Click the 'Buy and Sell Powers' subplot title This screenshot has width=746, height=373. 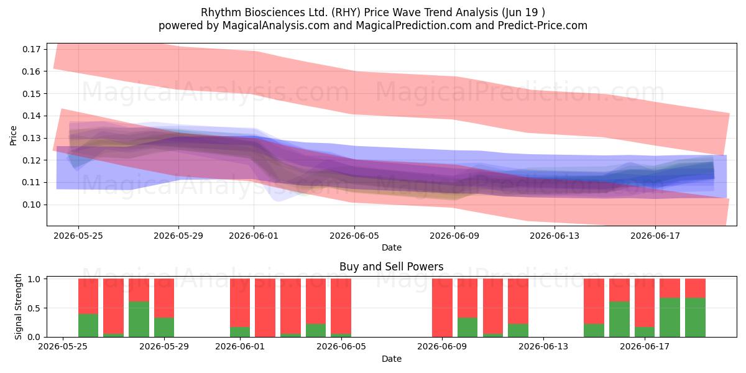[392, 267]
